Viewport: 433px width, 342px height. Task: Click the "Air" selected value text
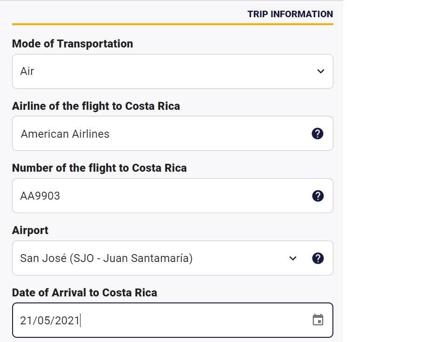coord(27,71)
